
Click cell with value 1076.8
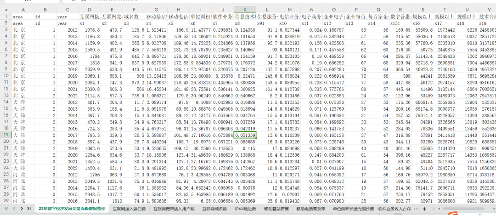pos(90,30)
